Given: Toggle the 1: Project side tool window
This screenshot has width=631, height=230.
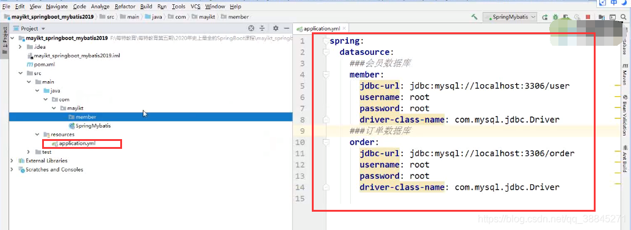Looking at the screenshot, I should [4, 40].
